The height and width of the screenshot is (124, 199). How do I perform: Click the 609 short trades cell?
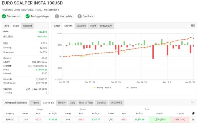[x=68, y=119]
